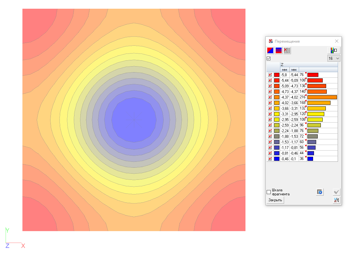The width and height of the screenshot is (352, 256).
Task: Click the count cell showing 216
Action: click(302, 97)
